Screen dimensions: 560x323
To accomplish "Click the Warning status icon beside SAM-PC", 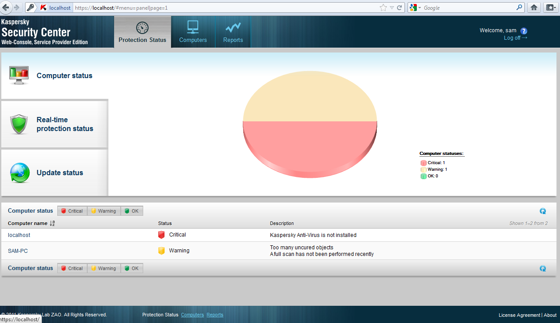I will 161,250.
